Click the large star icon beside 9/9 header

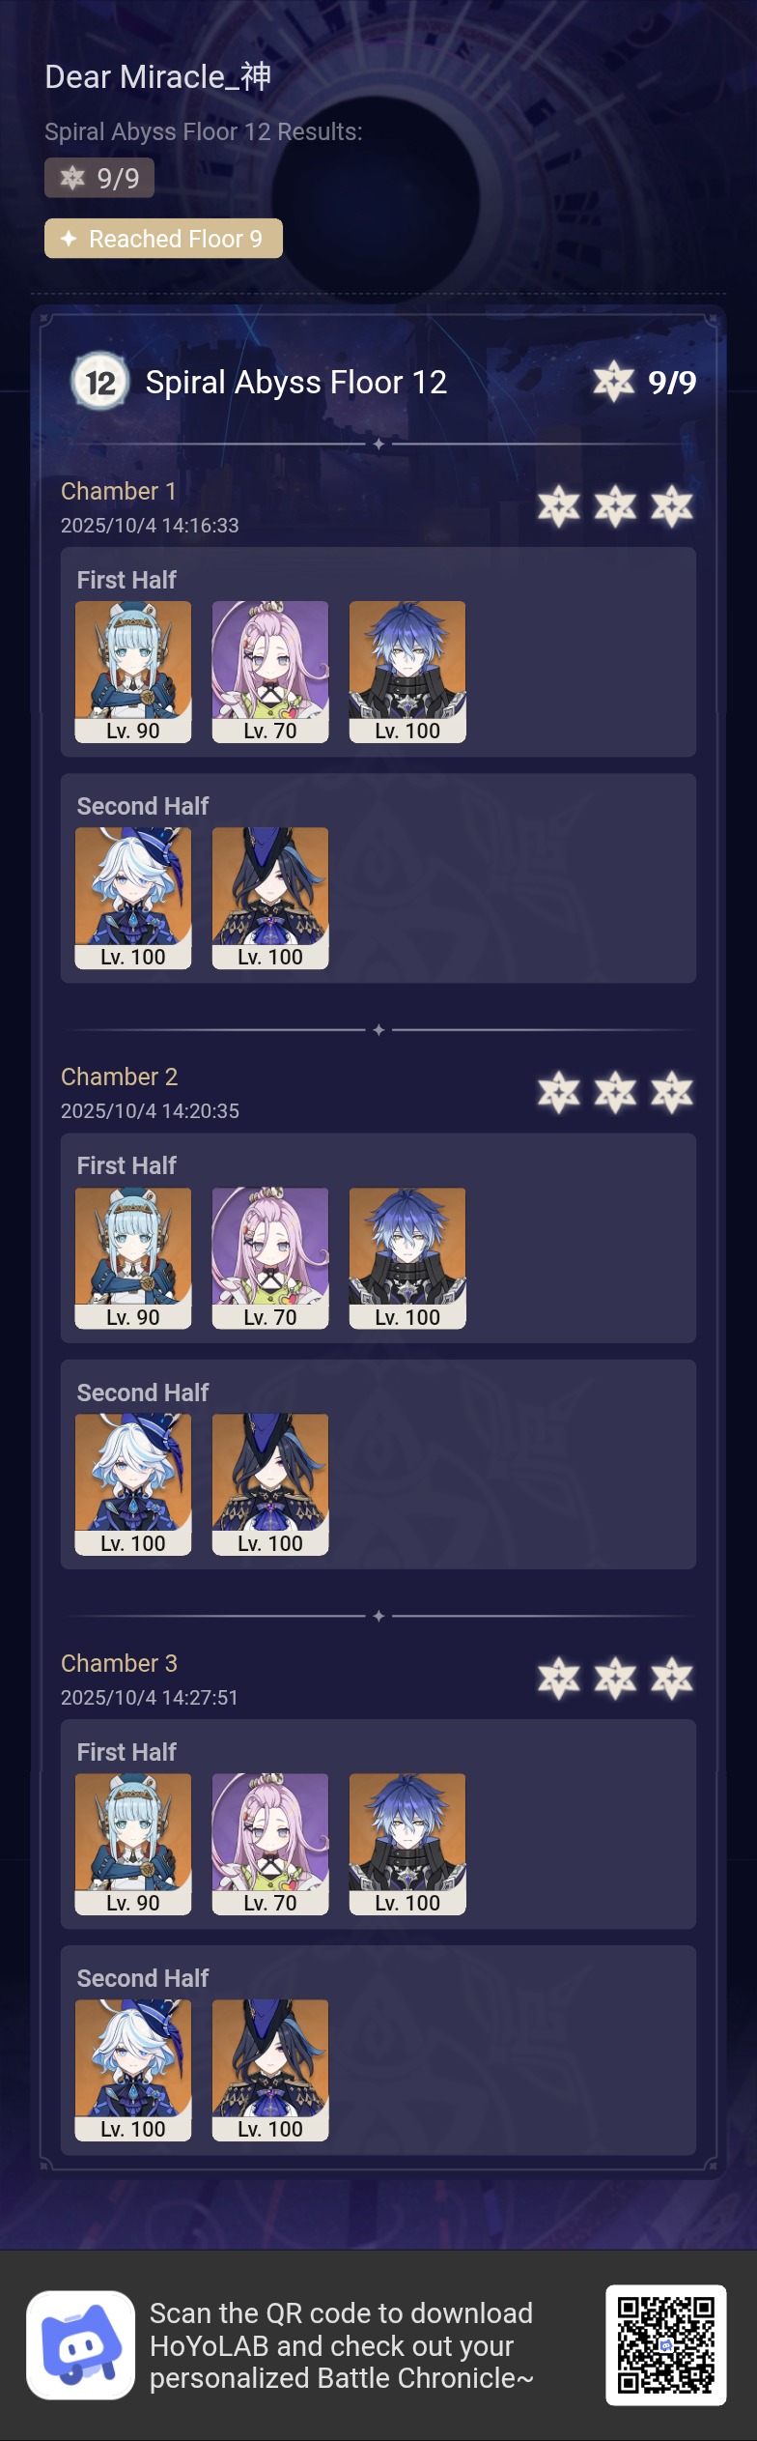[x=614, y=382]
